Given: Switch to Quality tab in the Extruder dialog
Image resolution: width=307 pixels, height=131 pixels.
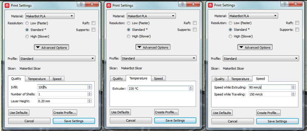Looking at the screenshot, I should pos(118,79).
